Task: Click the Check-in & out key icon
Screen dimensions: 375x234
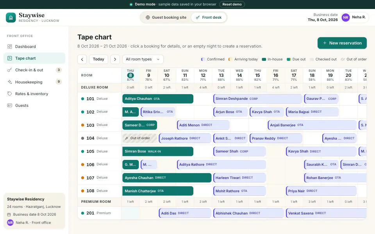Action: click(x=9, y=70)
